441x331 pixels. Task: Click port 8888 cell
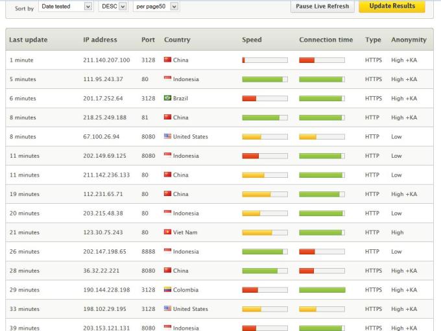149,251
